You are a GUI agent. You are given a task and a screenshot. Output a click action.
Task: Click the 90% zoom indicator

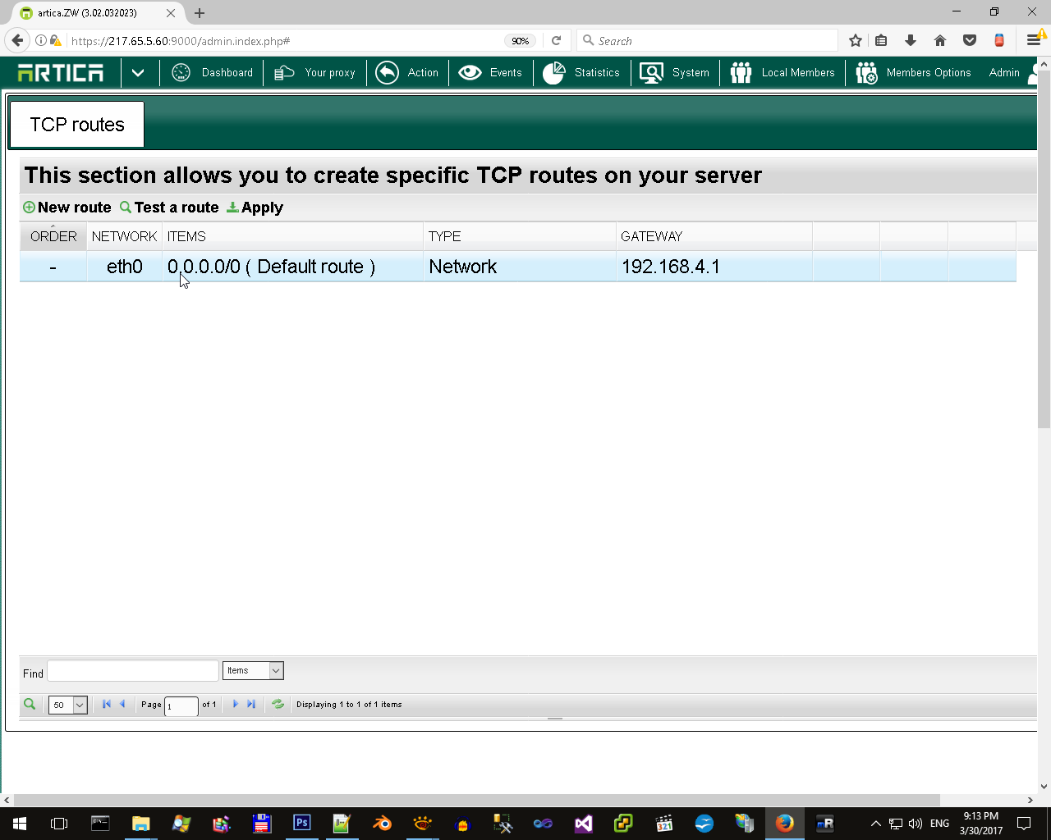(x=520, y=40)
